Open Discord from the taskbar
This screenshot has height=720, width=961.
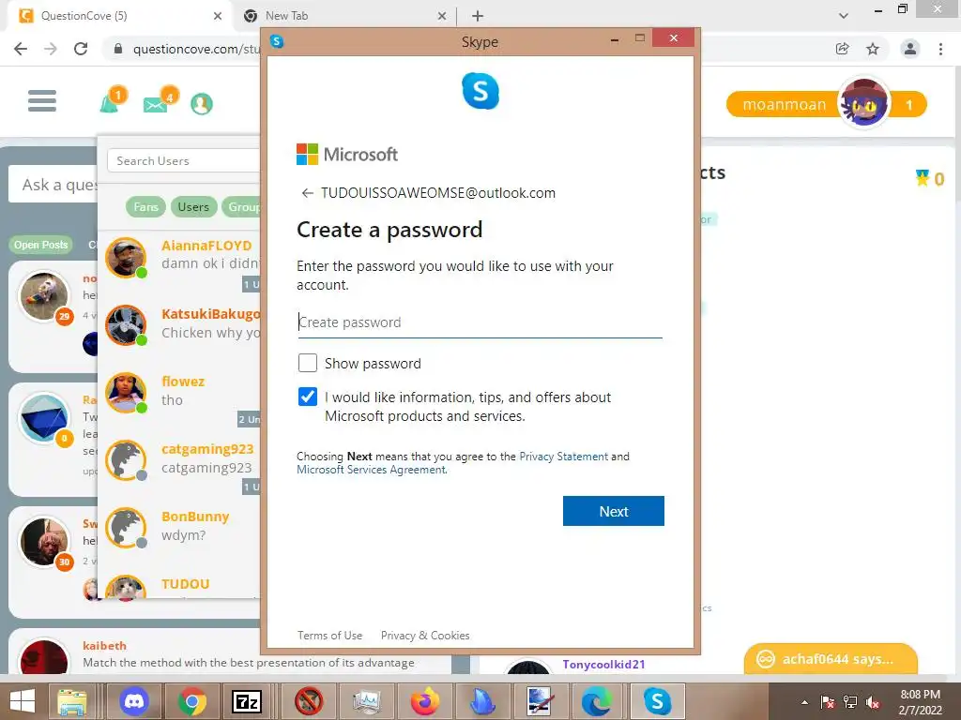pyautogui.click(x=134, y=701)
